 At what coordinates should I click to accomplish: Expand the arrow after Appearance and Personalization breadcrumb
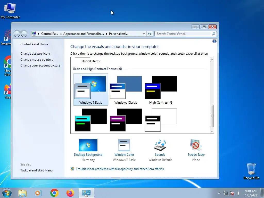point(106,34)
